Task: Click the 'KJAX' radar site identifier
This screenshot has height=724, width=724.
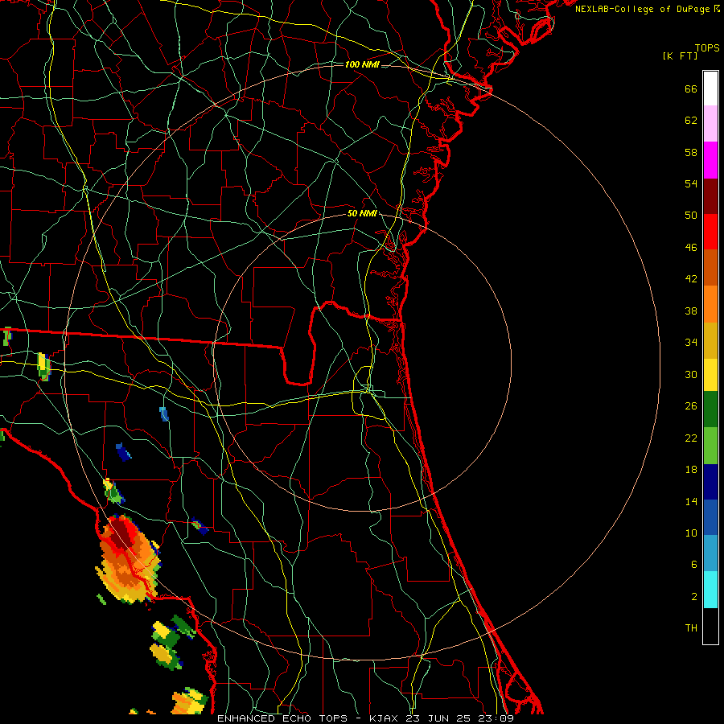Action: (384, 718)
